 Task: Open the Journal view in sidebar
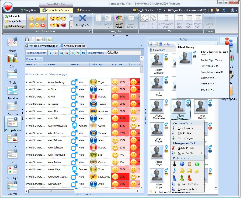[13, 188]
